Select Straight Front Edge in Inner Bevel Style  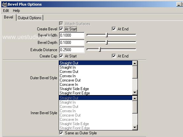click(x=96, y=128)
